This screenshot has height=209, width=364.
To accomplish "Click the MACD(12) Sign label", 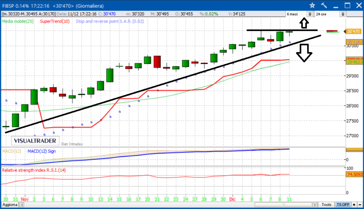I will [42, 151].
